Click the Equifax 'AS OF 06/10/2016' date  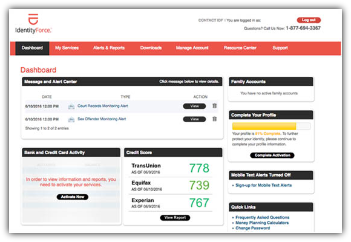[146, 189]
